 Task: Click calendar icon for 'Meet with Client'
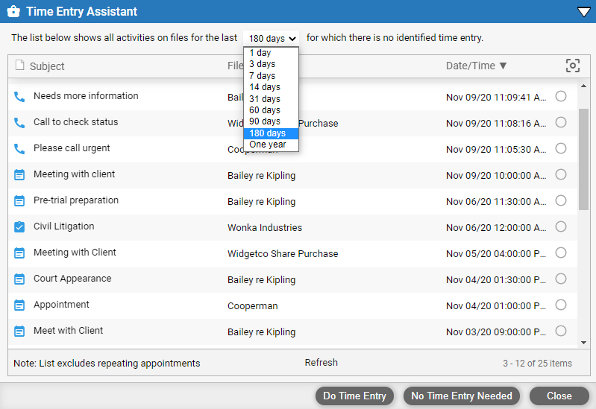point(19,332)
